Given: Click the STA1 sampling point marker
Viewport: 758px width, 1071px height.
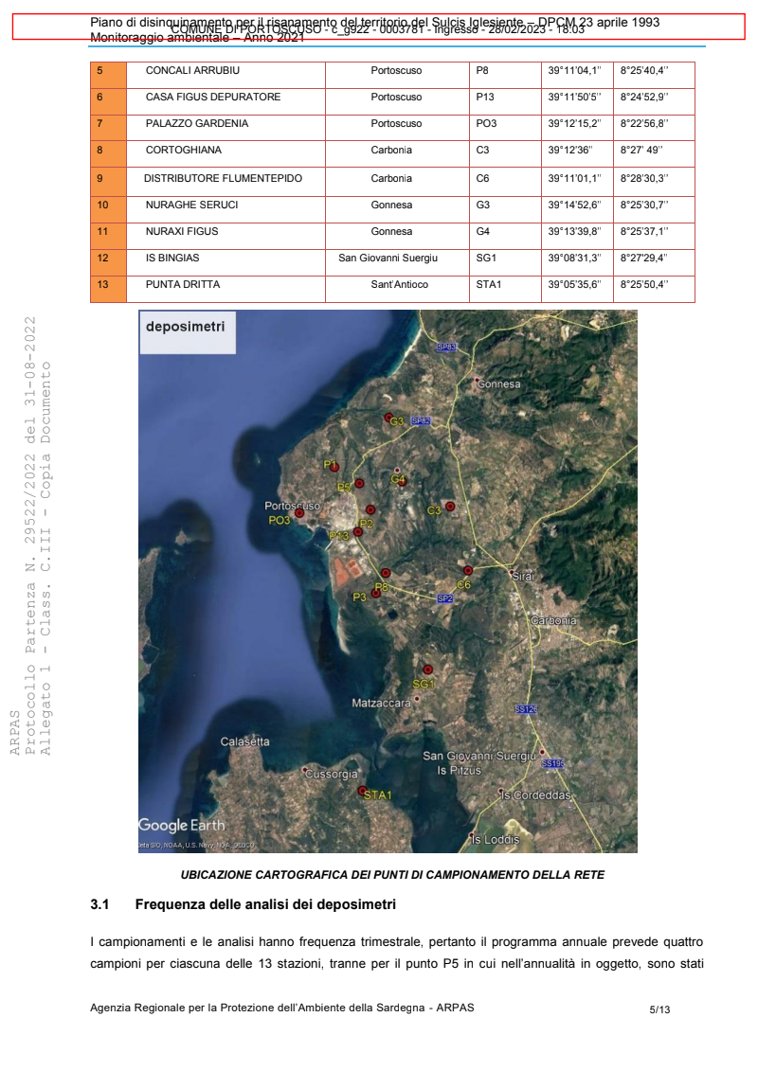Looking at the screenshot, I should click(361, 790).
